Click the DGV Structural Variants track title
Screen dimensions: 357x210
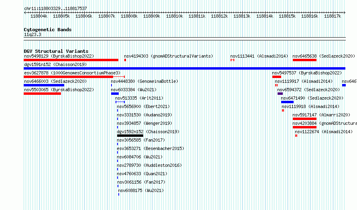tap(56, 51)
